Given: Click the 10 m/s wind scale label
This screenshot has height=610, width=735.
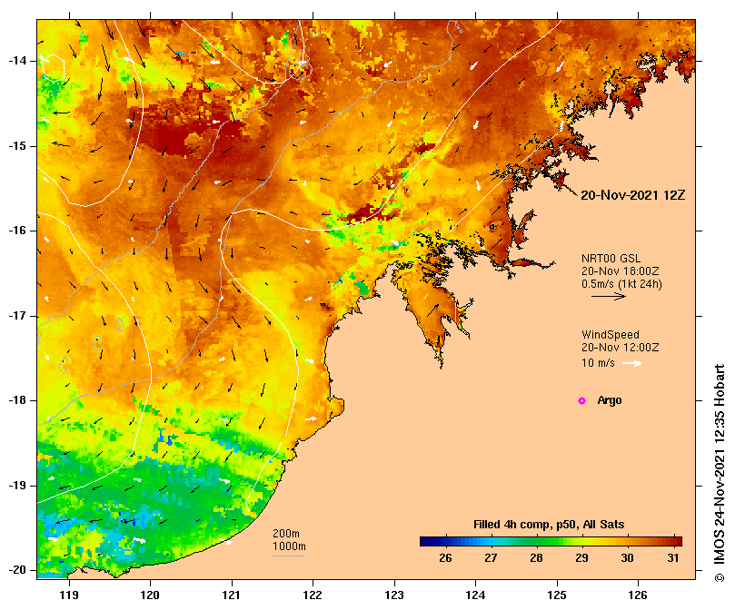Looking at the screenshot, I should [x=598, y=363].
